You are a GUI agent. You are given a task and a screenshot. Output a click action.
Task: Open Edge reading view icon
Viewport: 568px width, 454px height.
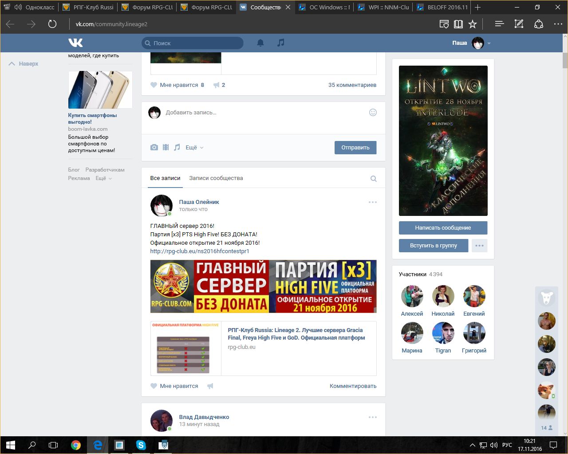458,24
